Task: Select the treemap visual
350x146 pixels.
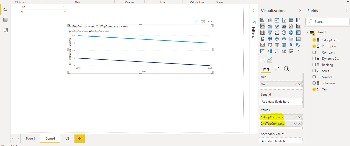Action: click(x=298, y=33)
